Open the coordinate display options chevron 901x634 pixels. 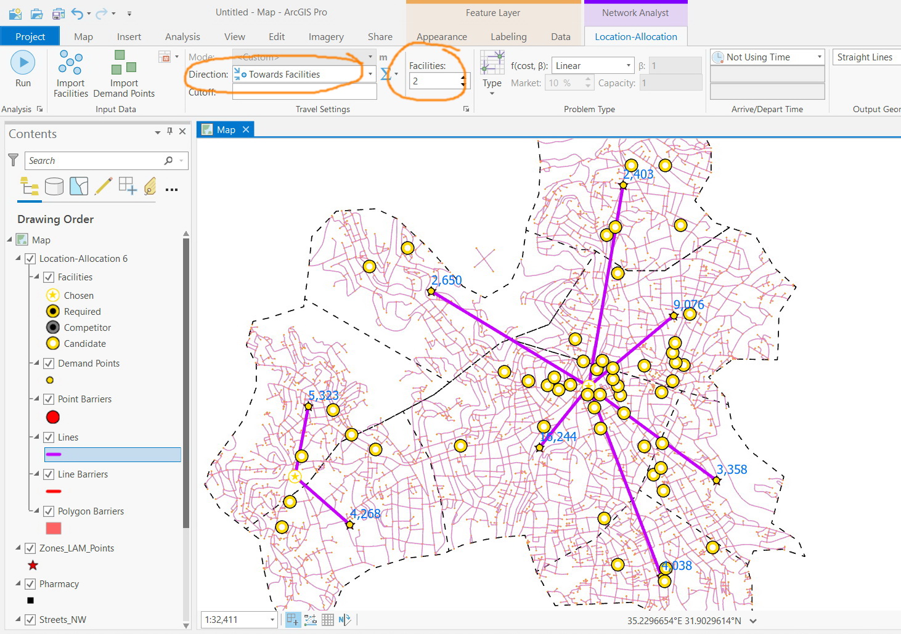[753, 621]
